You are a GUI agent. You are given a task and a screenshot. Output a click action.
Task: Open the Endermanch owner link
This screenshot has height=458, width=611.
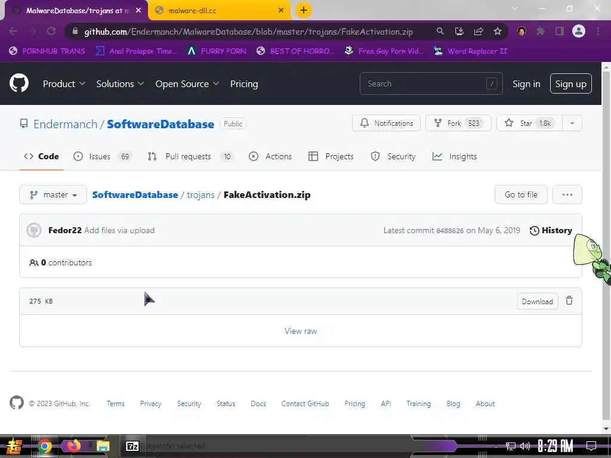click(x=65, y=124)
